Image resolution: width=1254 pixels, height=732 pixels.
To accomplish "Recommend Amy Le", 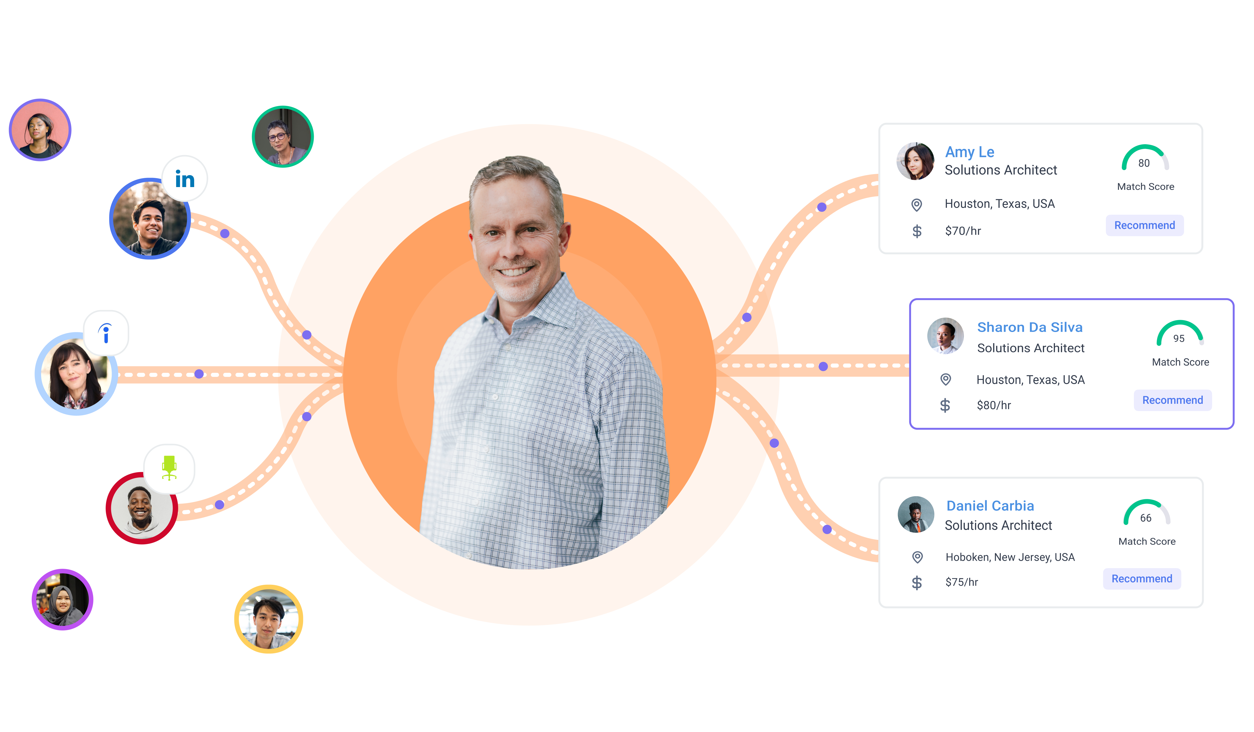I will [1145, 225].
